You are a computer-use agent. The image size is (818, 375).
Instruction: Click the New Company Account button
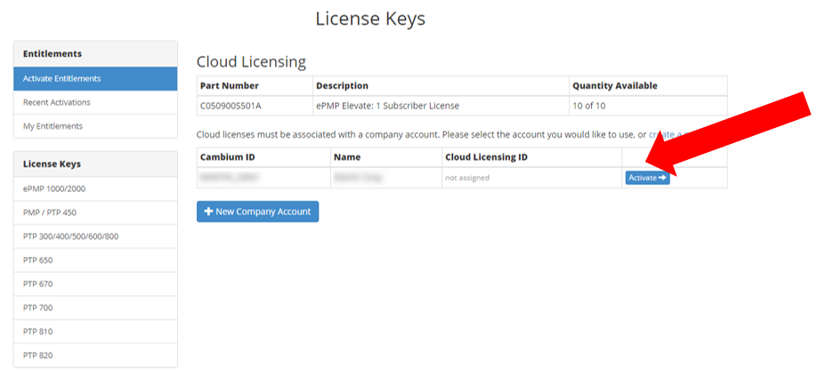257,211
